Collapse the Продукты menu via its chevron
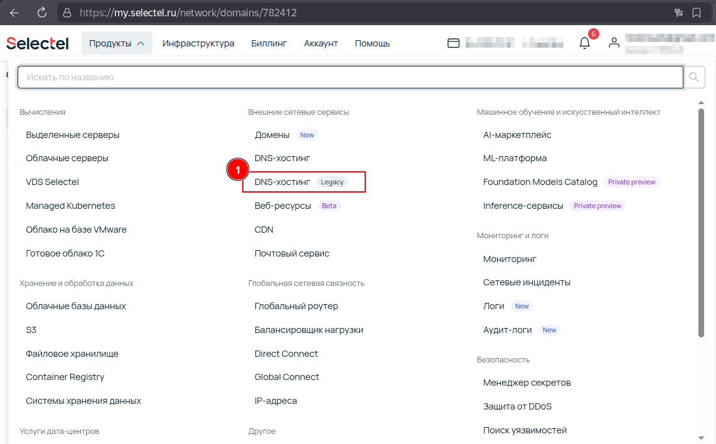Screen dimensions: 716x444 click(x=141, y=43)
